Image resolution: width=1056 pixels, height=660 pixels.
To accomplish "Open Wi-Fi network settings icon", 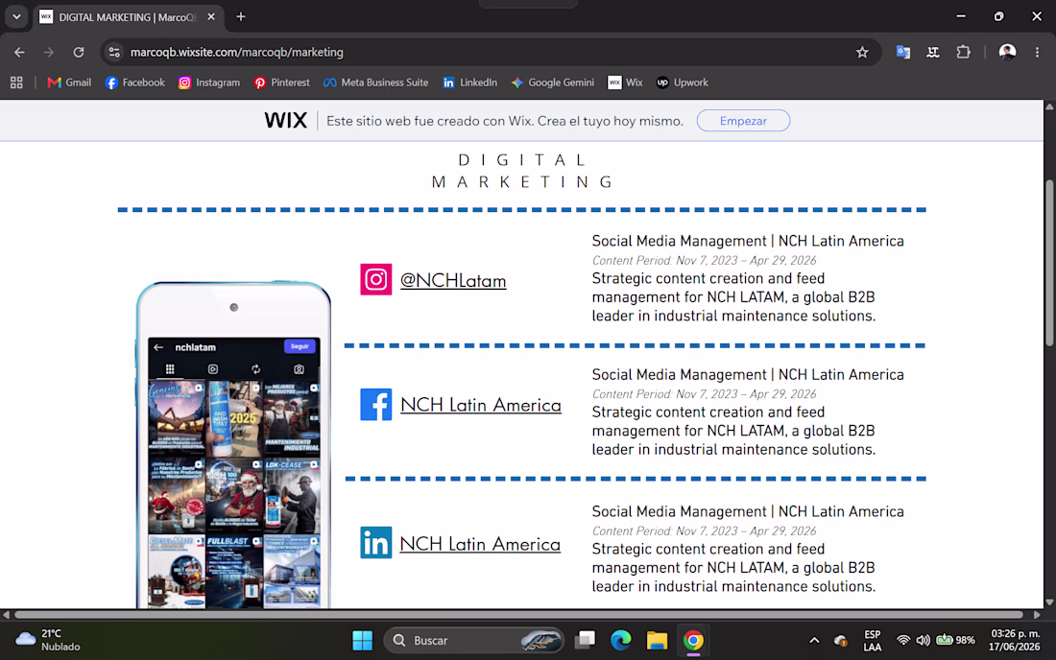I will coord(903,641).
